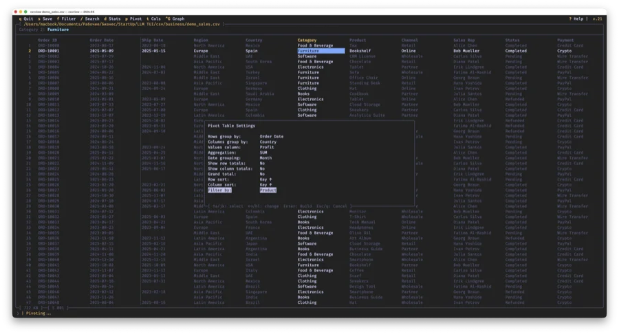Toggle Show column totals setting
619x334 pixels.
(x=262, y=168)
